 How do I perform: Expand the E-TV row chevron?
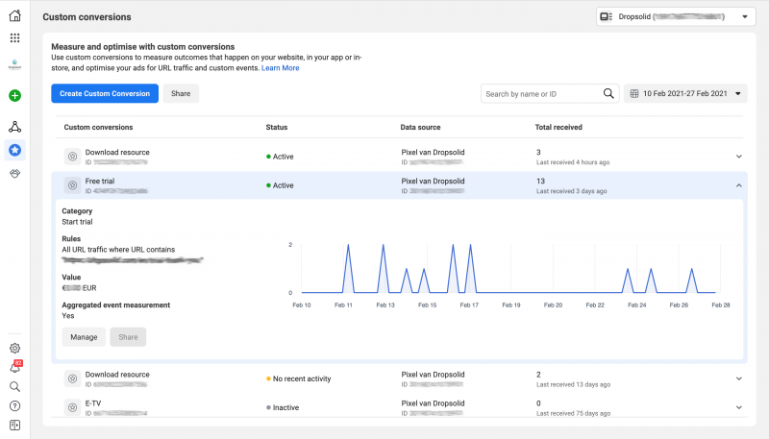coord(738,407)
